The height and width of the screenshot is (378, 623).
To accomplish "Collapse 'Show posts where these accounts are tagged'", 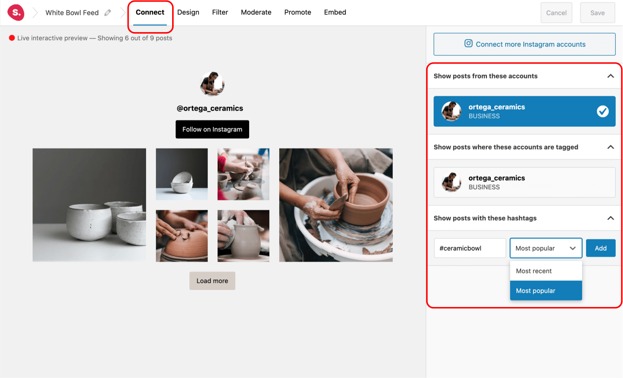I will pos(610,147).
